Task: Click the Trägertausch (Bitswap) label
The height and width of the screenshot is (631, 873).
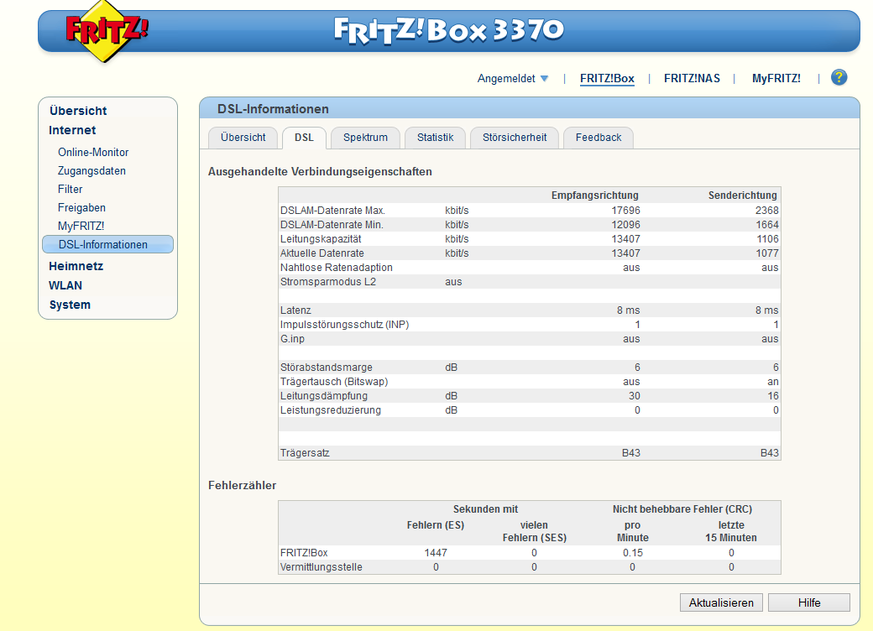Action: coord(334,382)
